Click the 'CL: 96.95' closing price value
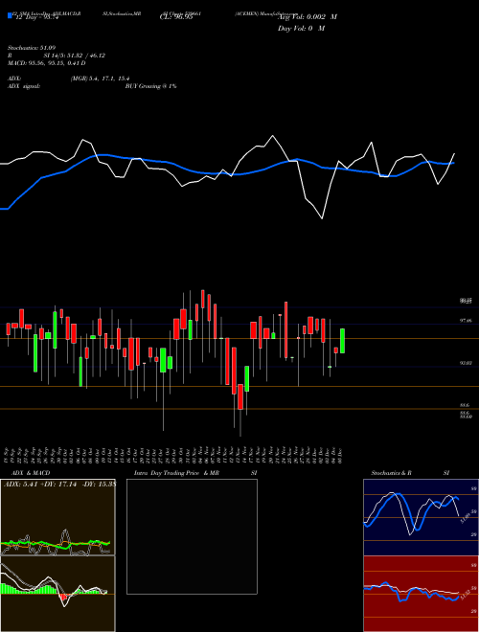 pos(176,17)
